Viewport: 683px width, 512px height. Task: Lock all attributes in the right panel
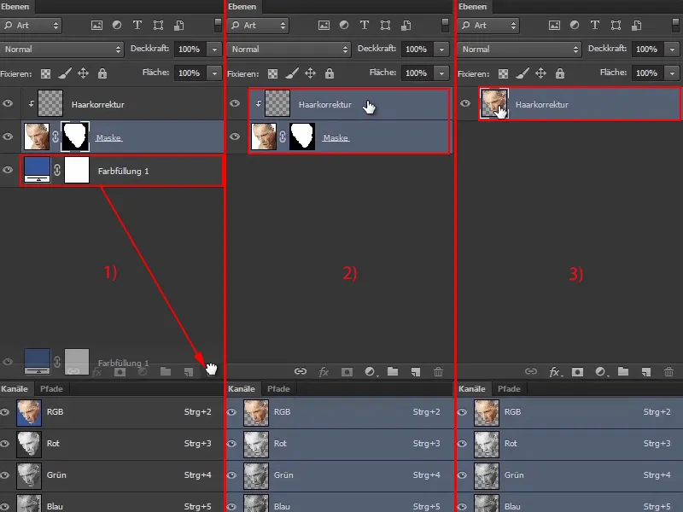[x=560, y=73]
